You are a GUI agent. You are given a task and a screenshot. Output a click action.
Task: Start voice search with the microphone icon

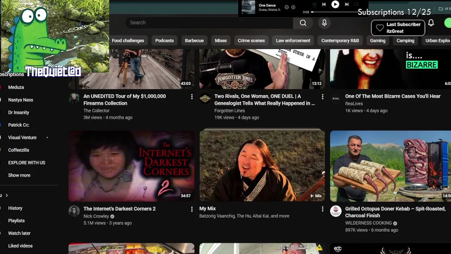point(324,23)
